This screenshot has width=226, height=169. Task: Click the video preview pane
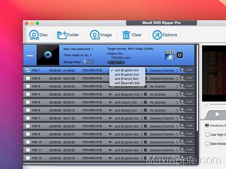point(214,74)
